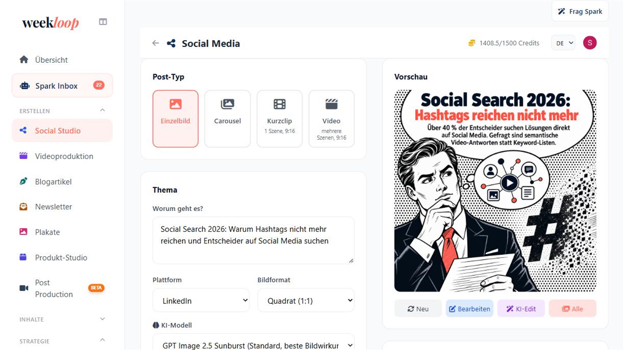Click the Newsletter envelope icon
The image size is (623, 350).
pos(23,207)
